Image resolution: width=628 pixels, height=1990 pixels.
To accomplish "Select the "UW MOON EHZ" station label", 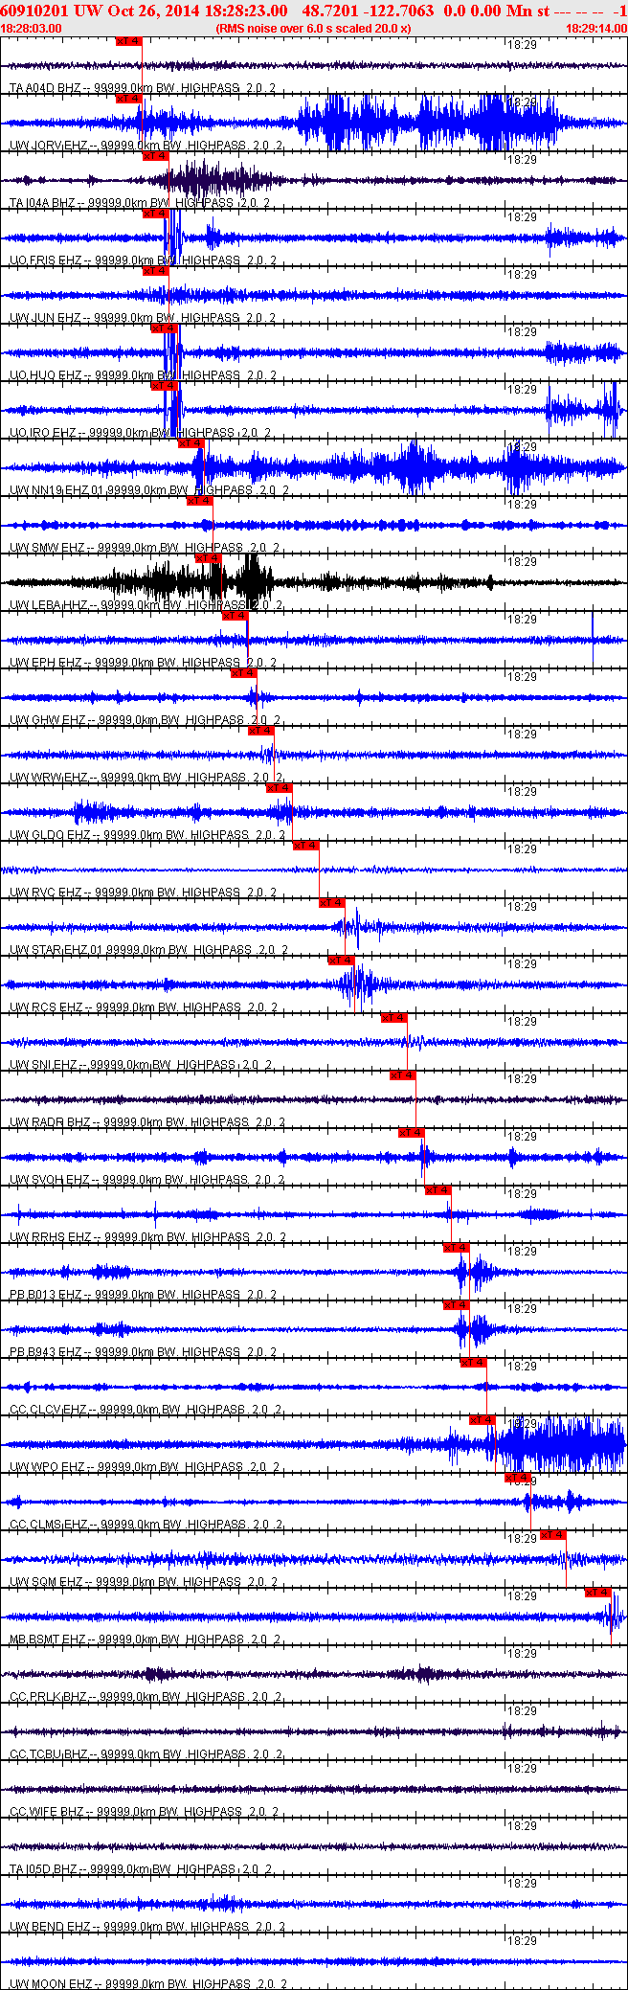I will [51, 1984].
